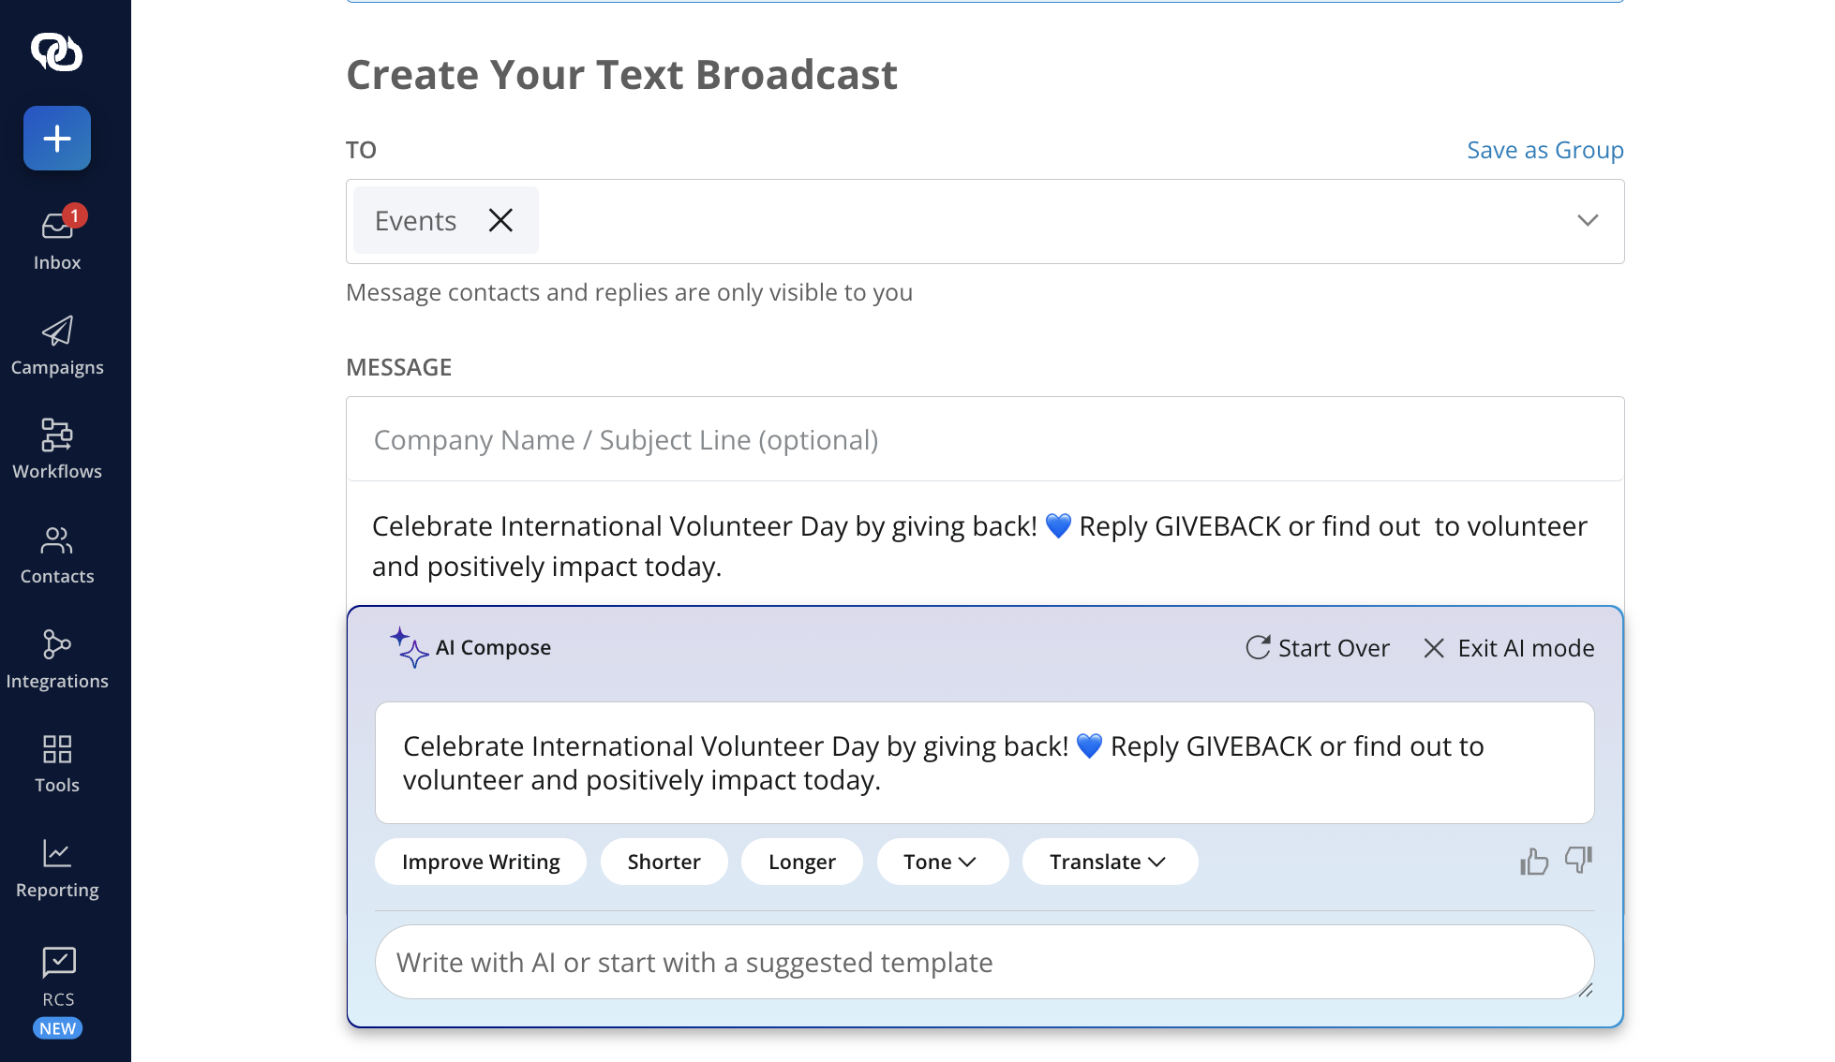
Task: Expand the TO recipients dropdown
Action: click(x=1587, y=221)
